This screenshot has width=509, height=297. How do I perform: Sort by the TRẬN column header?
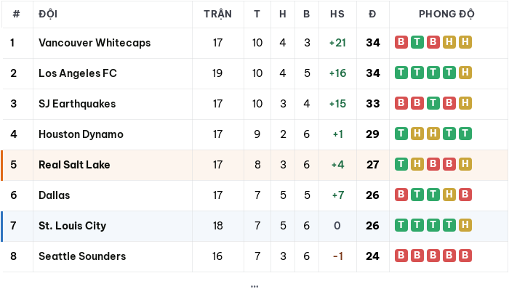[218, 15]
